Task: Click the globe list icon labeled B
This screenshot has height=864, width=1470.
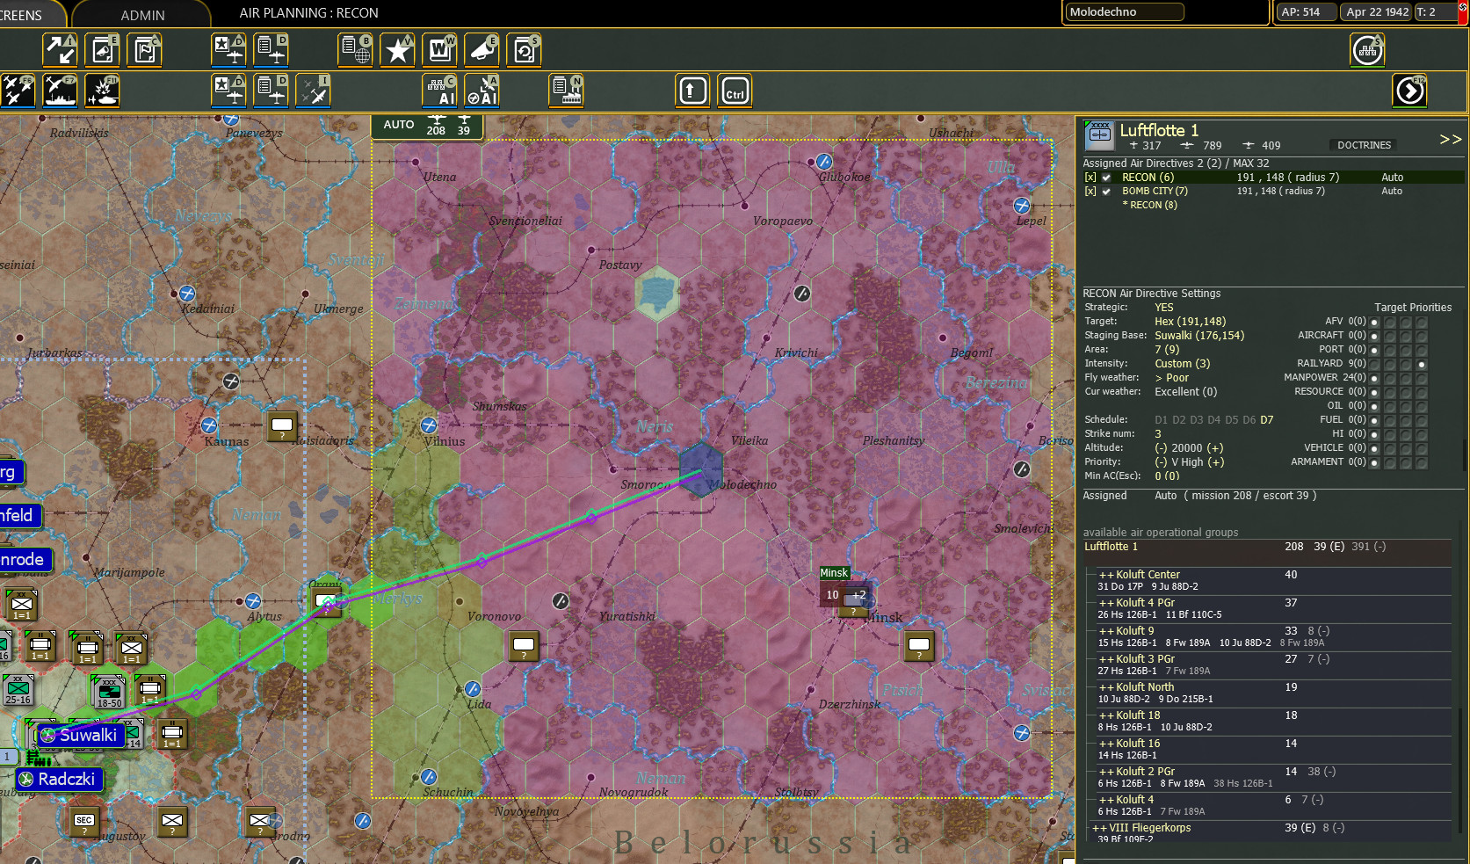Action: (356, 50)
